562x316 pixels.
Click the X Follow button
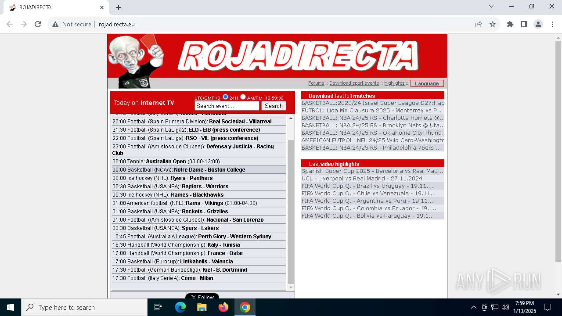(x=202, y=296)
